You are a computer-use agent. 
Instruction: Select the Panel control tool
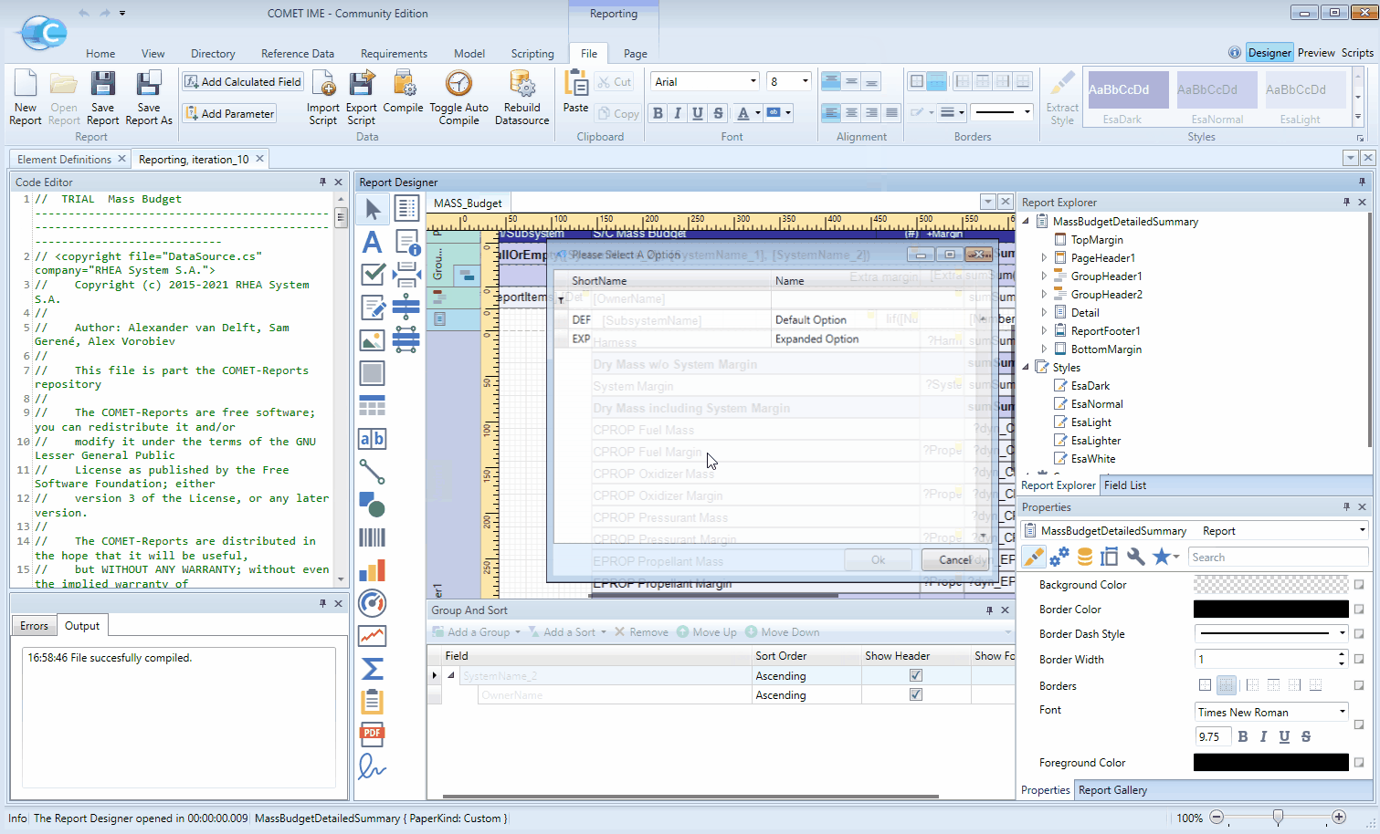click(373, 373)
